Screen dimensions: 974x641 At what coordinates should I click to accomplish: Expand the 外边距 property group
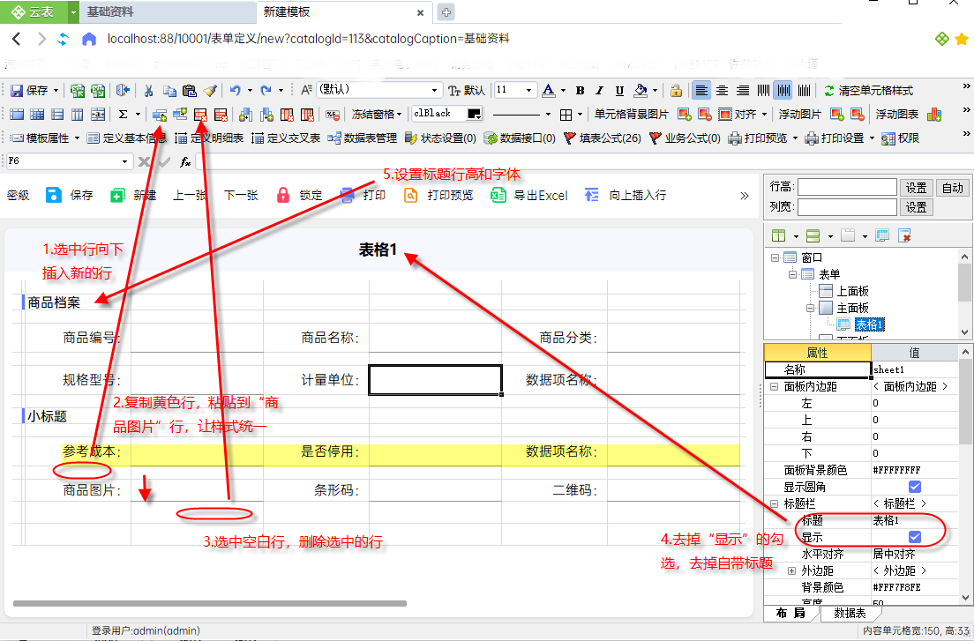pos(791,570)
